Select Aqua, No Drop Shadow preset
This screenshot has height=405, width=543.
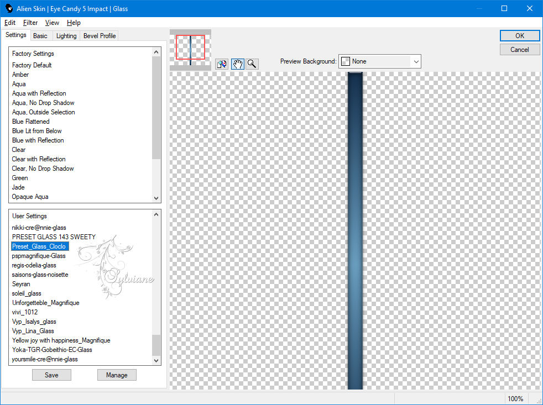[x=43, y=102]
